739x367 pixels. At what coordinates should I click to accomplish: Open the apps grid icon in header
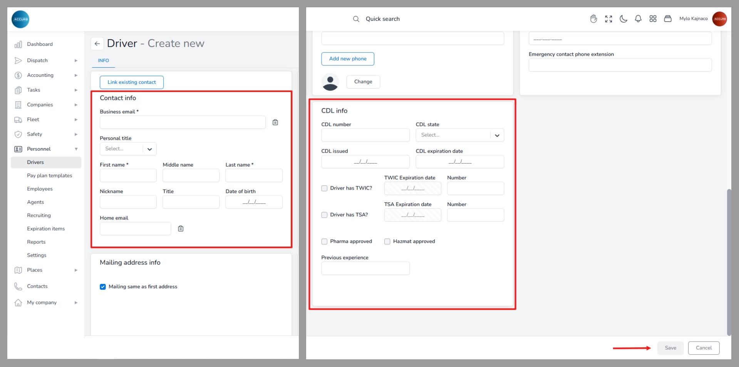653,19
